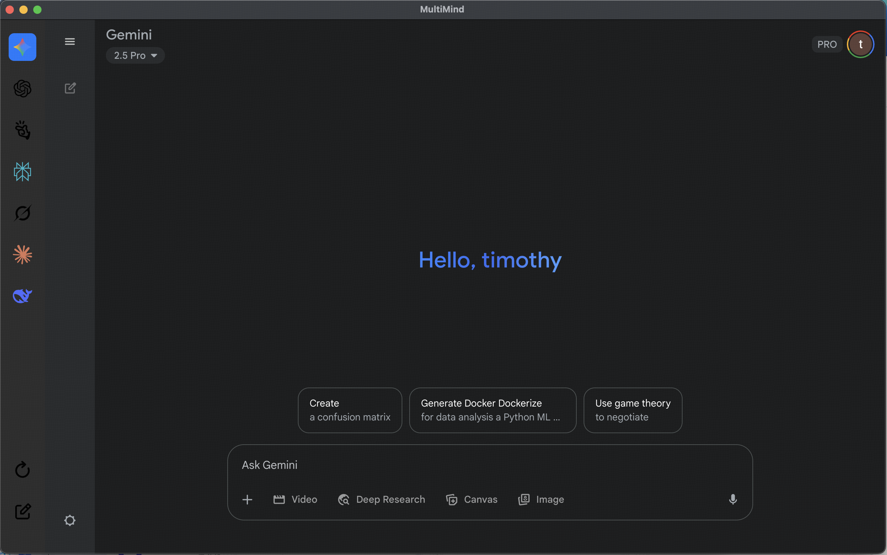The width and height of the screenshot is (887, 555).
Task: Focus the Ask Gemini input field
Action: click(x=490, y=465)
